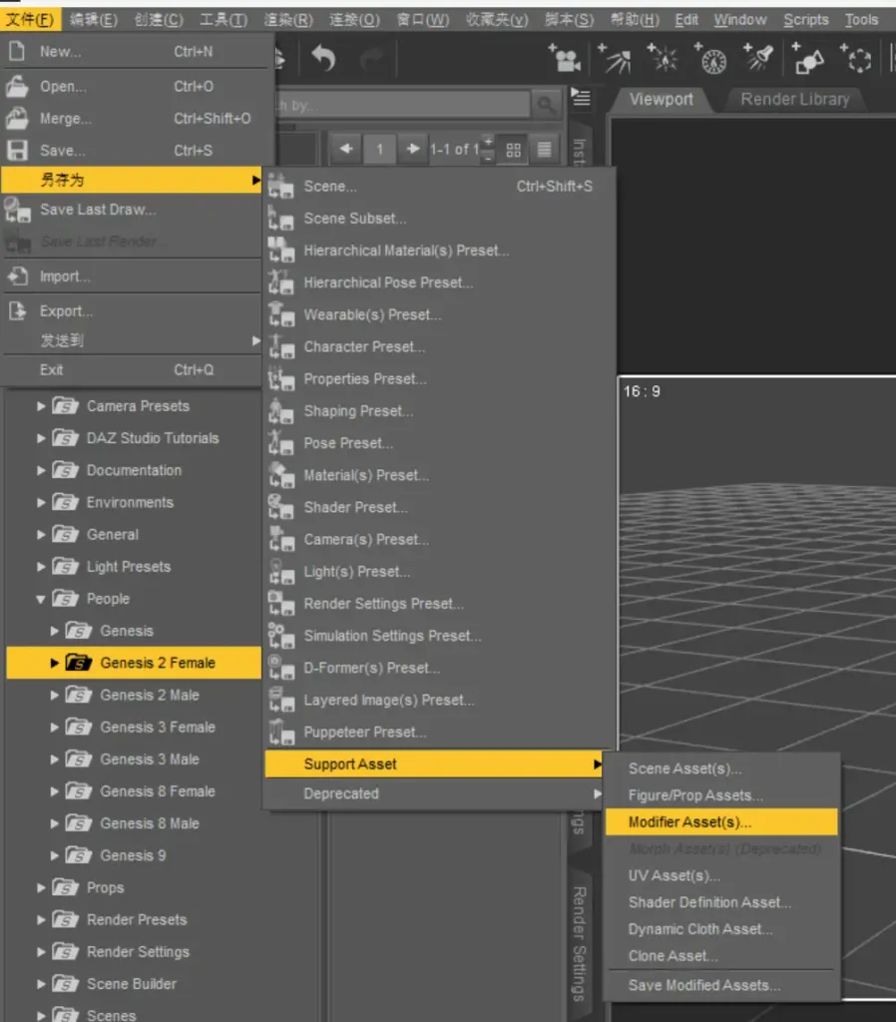Open the vertical Render Settings pane tab
This screenshot has width=896, height=1022.
579,942
